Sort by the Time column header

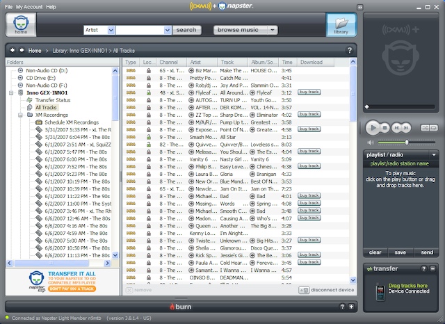pyautogui.click(x=288, y=62)
